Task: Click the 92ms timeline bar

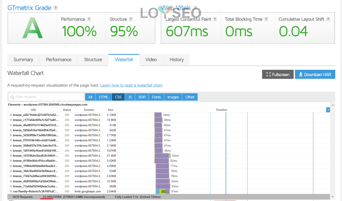Action: click(x=163, y=156)
